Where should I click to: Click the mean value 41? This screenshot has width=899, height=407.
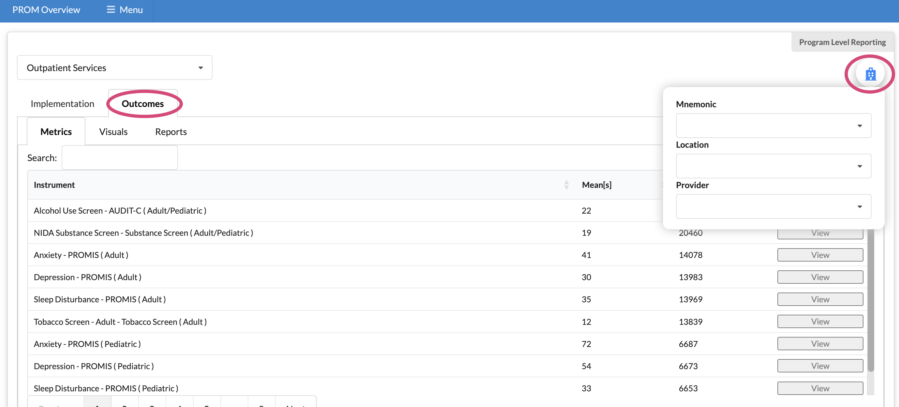point(586,255)
